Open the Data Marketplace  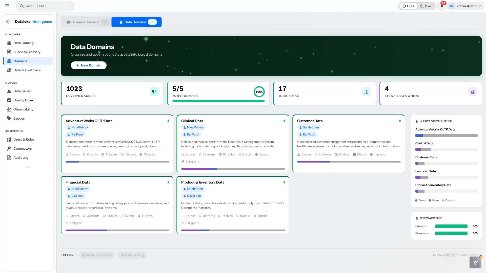pyautogui.click(x=27, y=70)
